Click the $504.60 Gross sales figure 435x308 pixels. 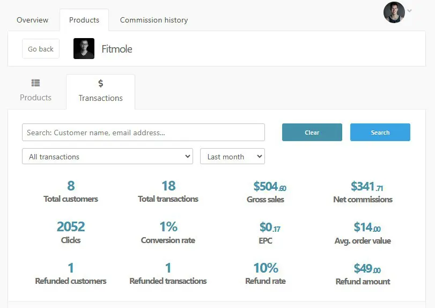(270, 187)
